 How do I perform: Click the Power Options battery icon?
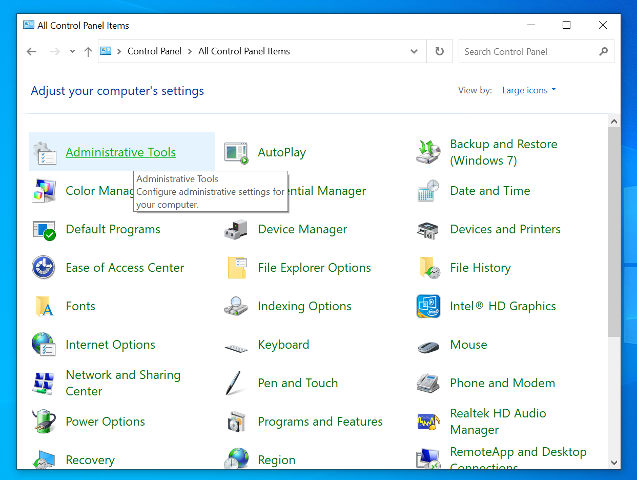[x=44, y=422]
